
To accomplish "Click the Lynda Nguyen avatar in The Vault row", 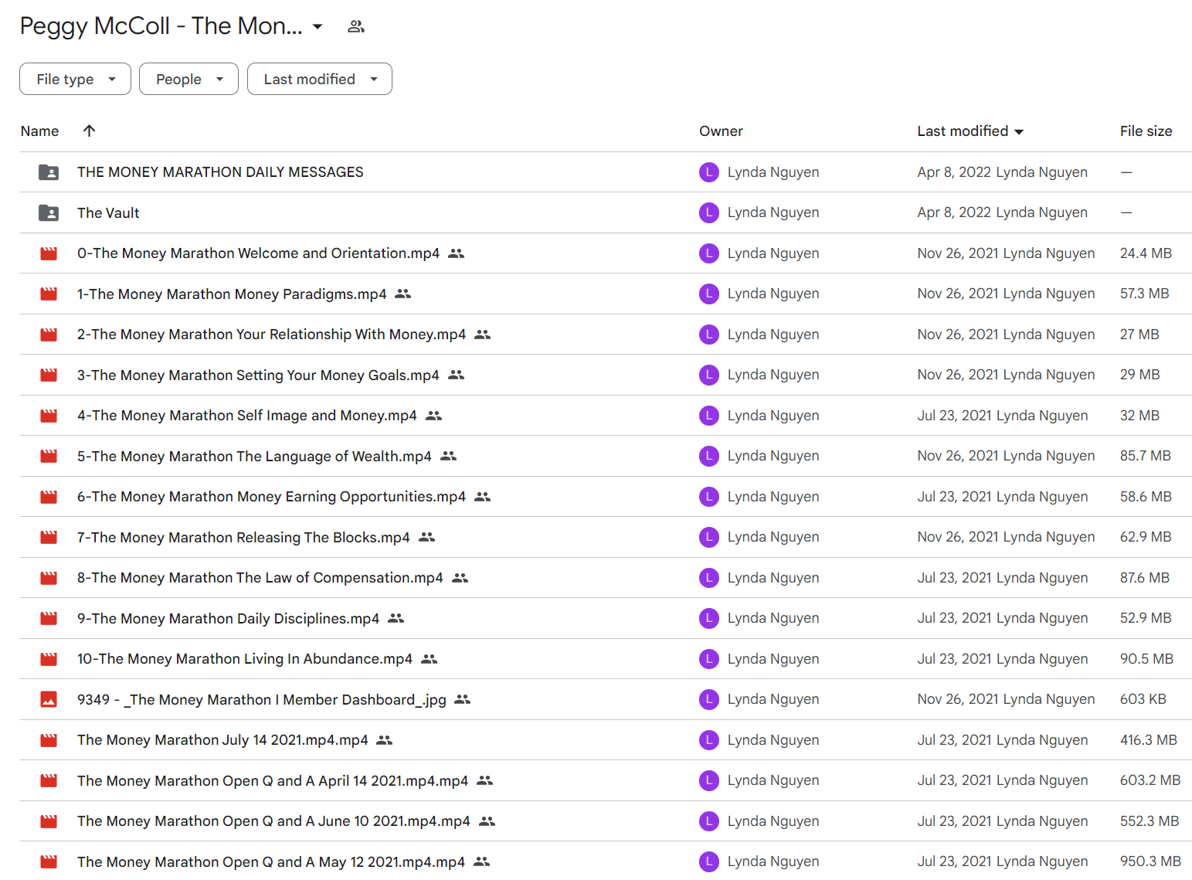I will 709,212.
